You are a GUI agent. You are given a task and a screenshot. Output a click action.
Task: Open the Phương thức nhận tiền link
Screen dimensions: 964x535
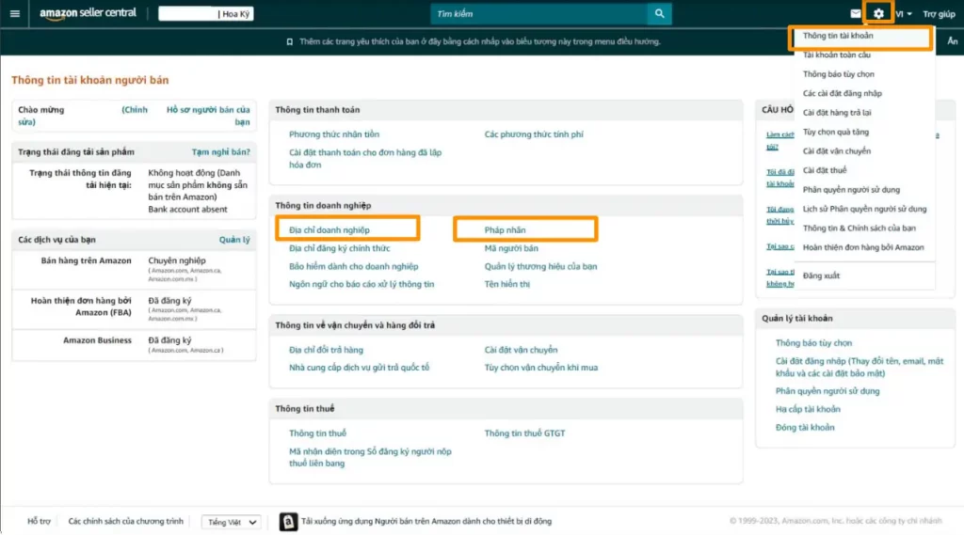(x=334, y=134)
